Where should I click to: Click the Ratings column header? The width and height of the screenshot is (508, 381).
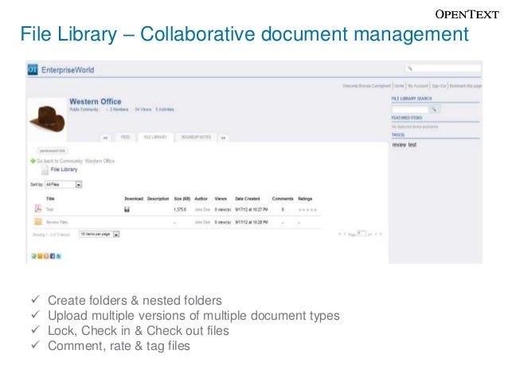(305, 198)
